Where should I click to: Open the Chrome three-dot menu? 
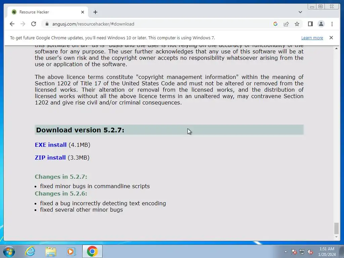(x=332, y=24)
